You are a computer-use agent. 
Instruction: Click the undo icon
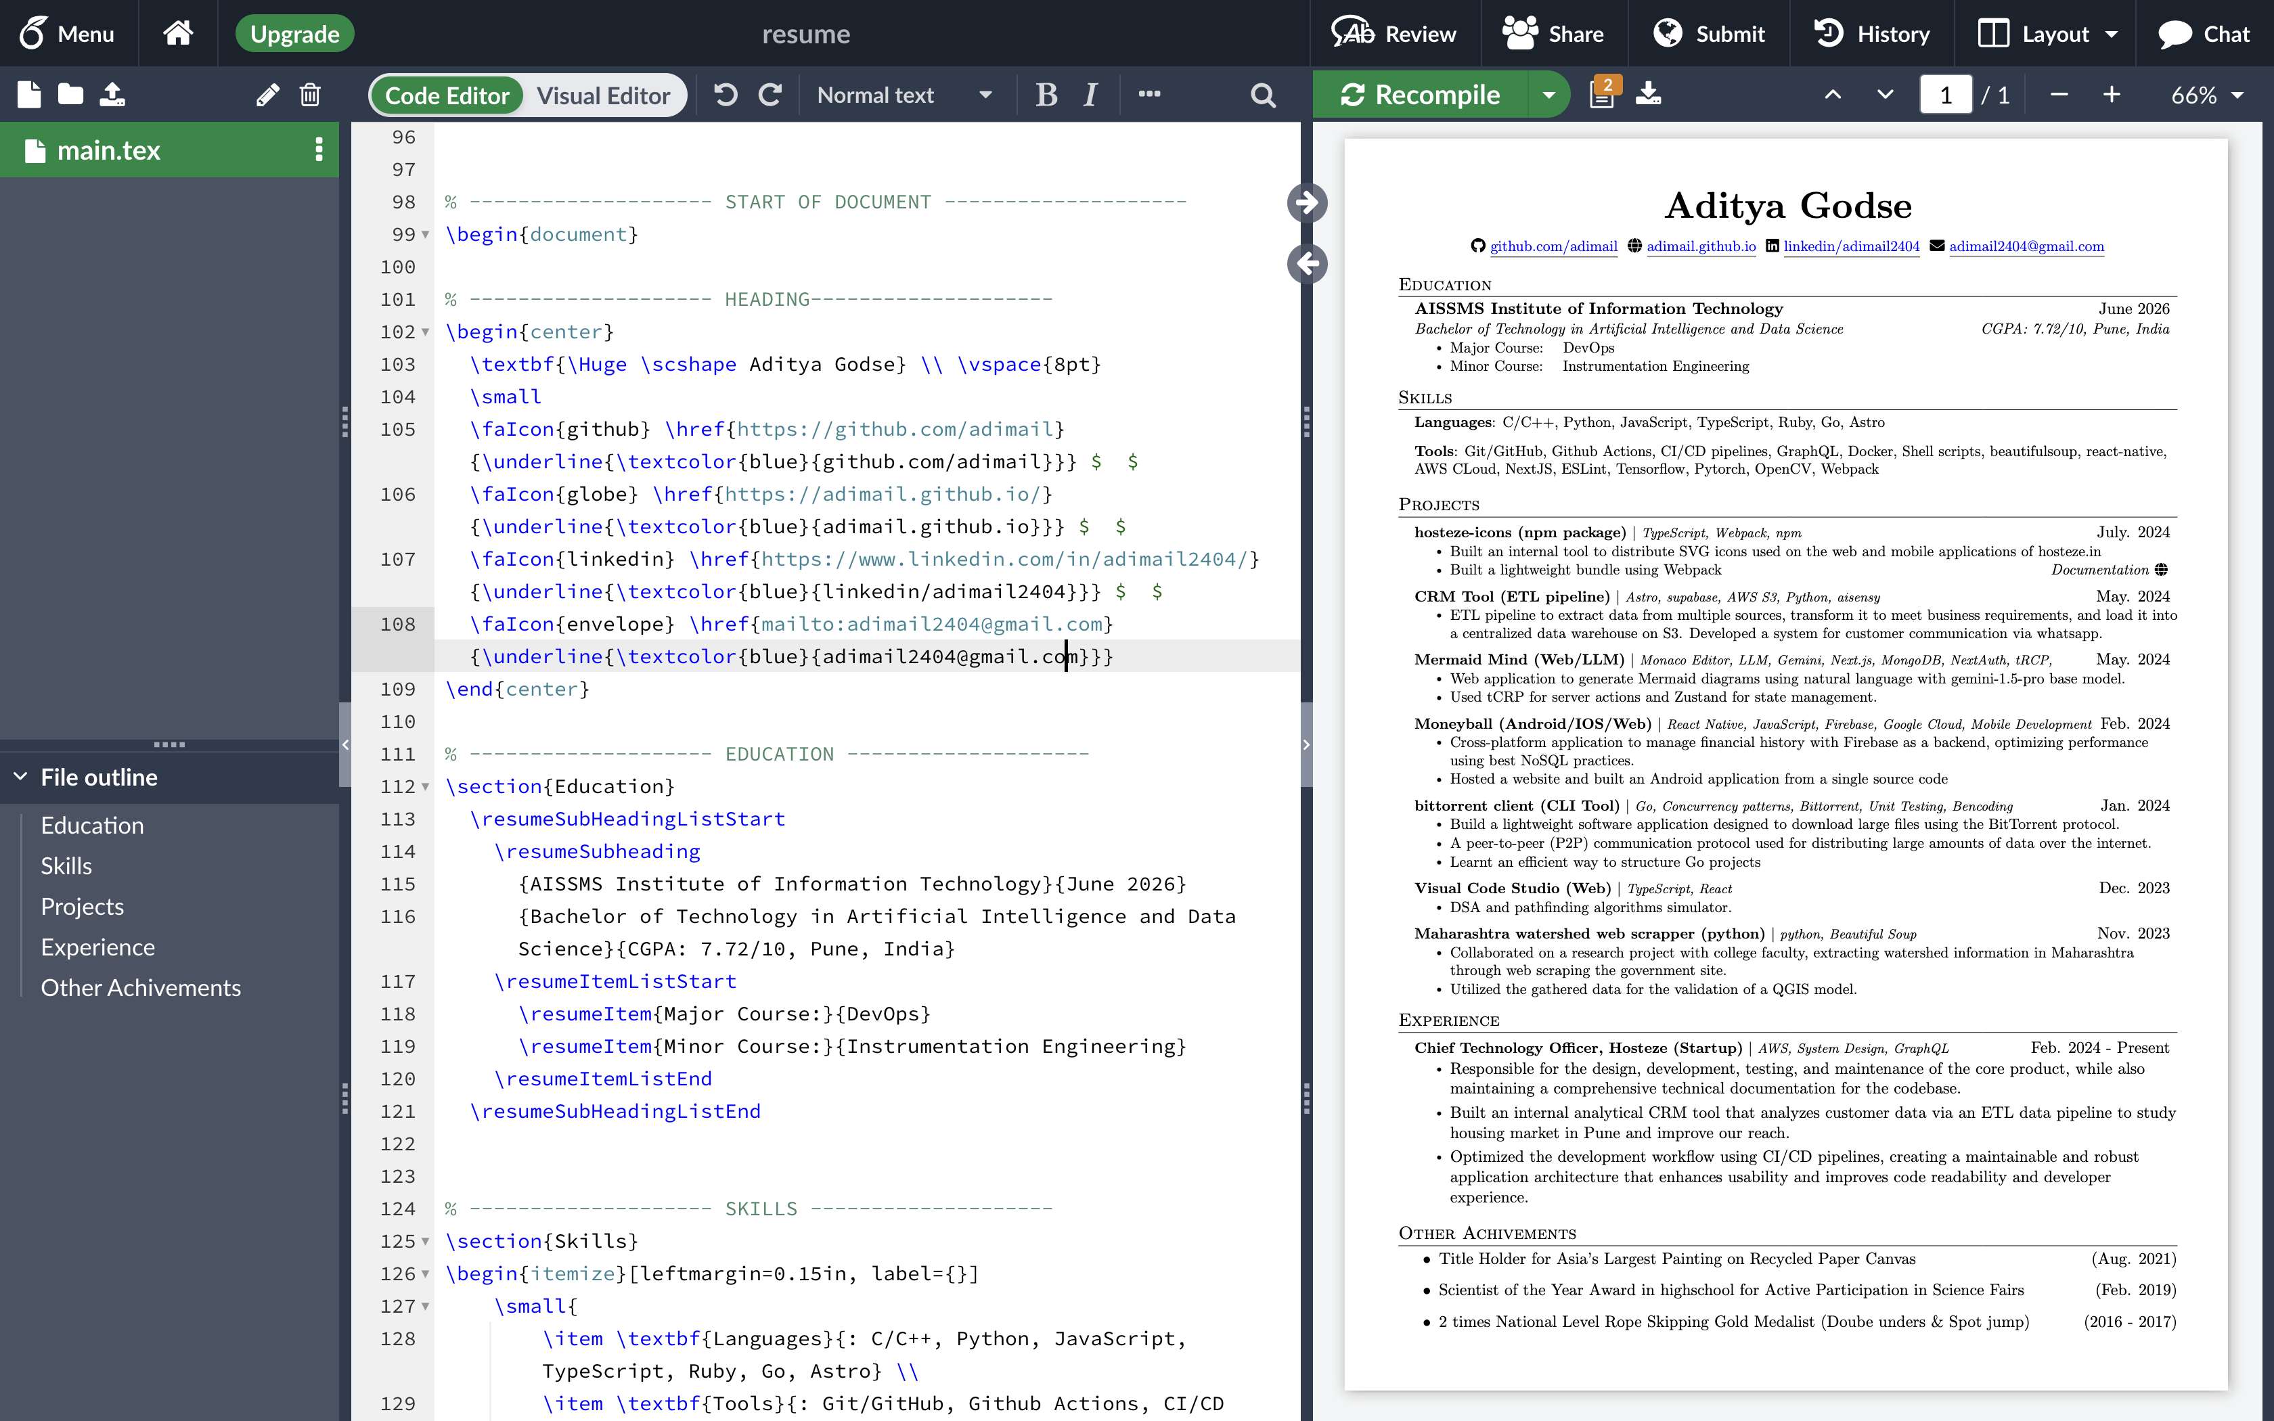726,95
